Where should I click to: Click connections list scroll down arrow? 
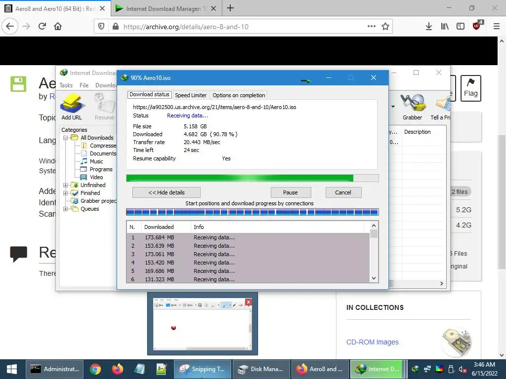(x=374, y=278)
